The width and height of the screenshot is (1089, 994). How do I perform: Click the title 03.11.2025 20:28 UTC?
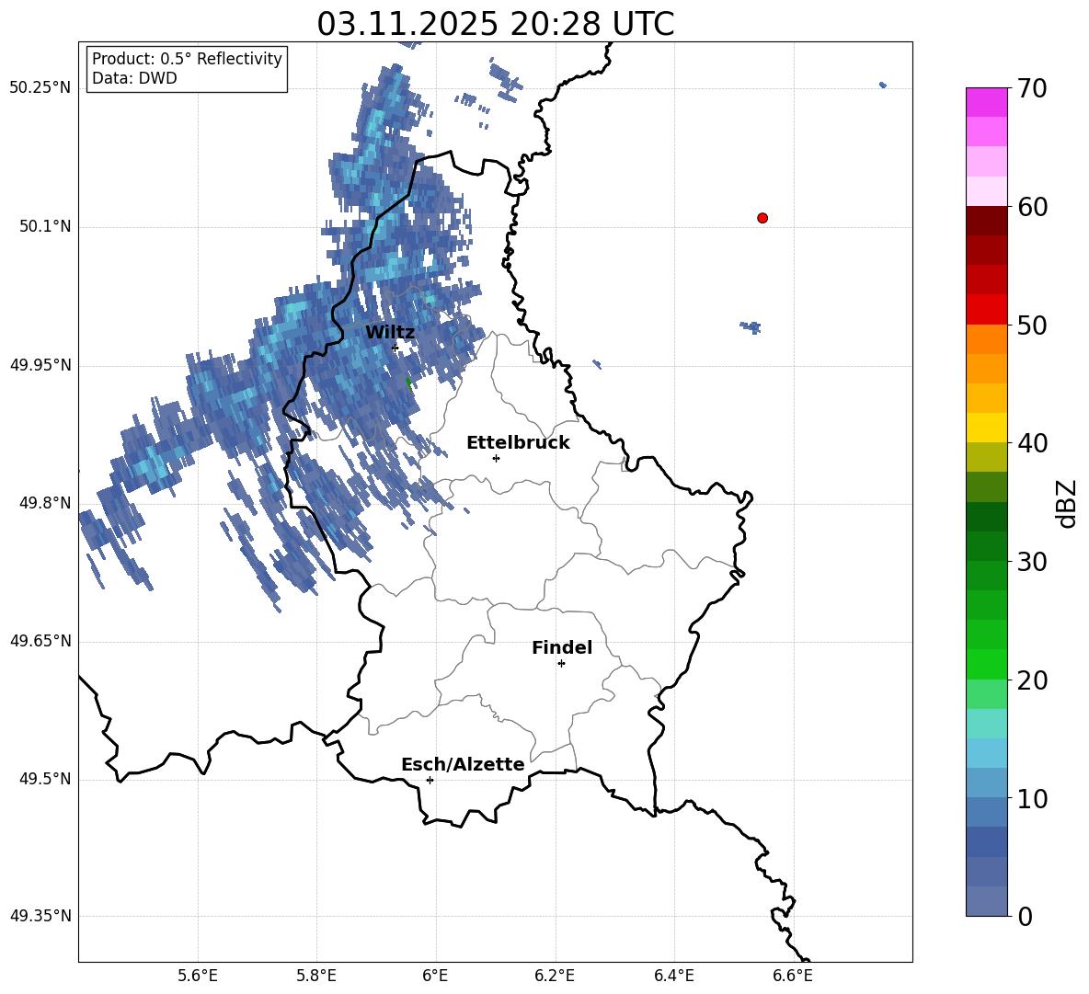point(495,24)
